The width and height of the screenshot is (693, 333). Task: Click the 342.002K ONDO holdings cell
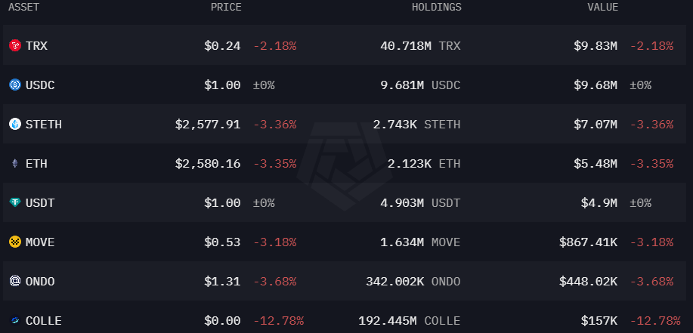(413, 282)
